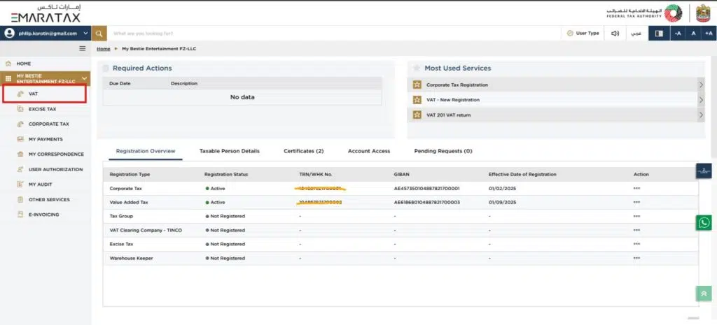
Task: Reset font size with A button
Action: pyautogui.click(x=693, y=34)
